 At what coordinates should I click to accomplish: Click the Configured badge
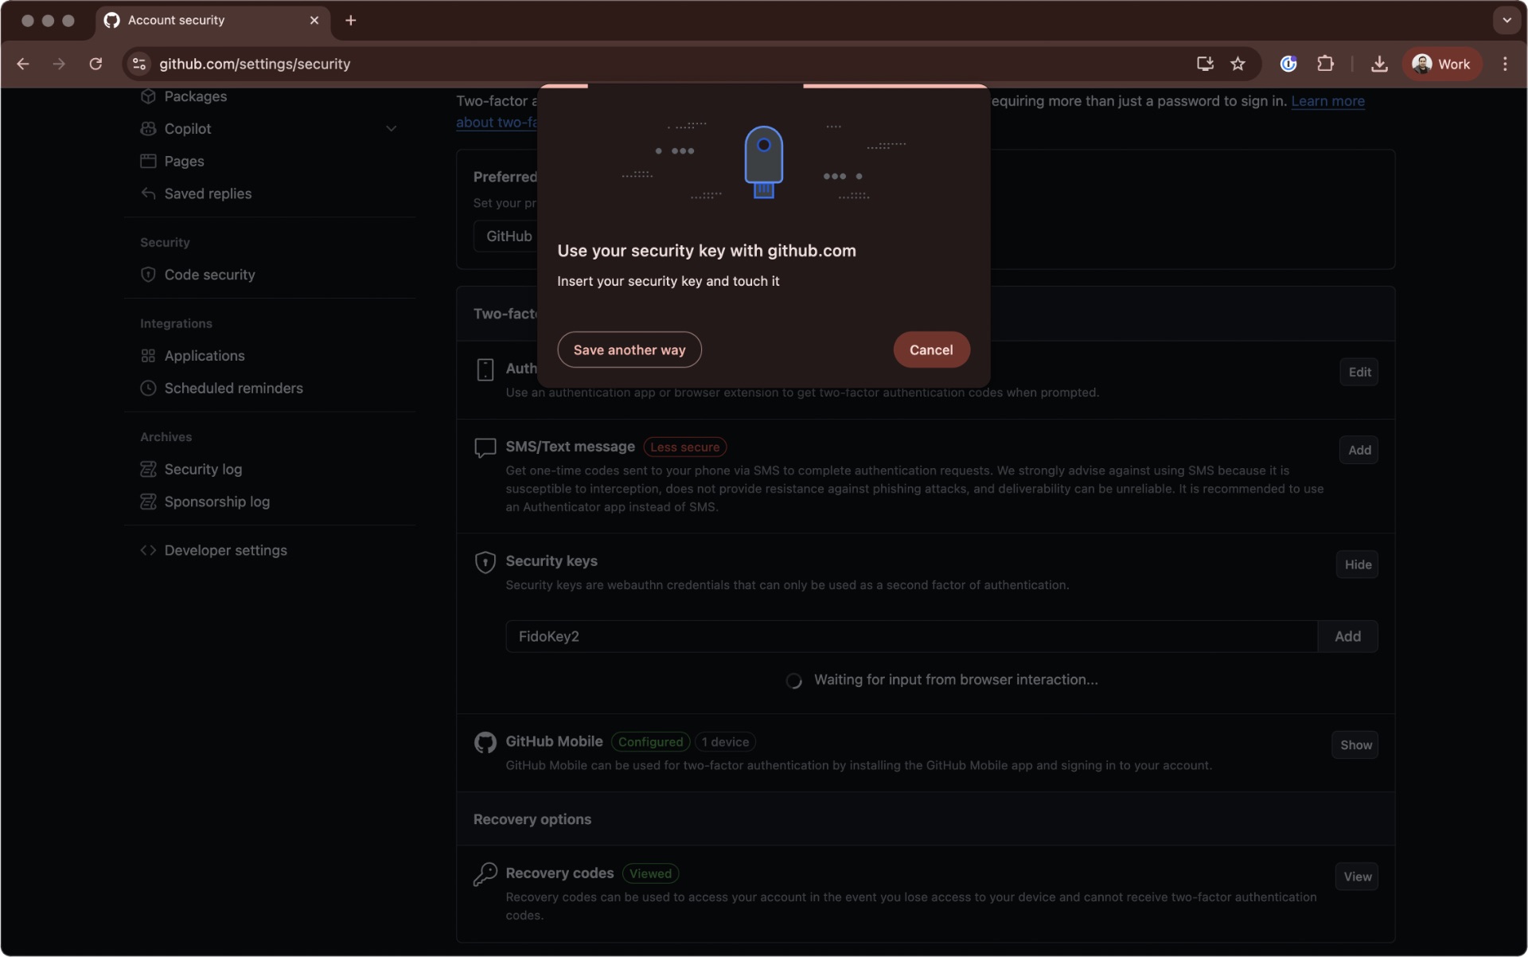[x=650, y=742]
